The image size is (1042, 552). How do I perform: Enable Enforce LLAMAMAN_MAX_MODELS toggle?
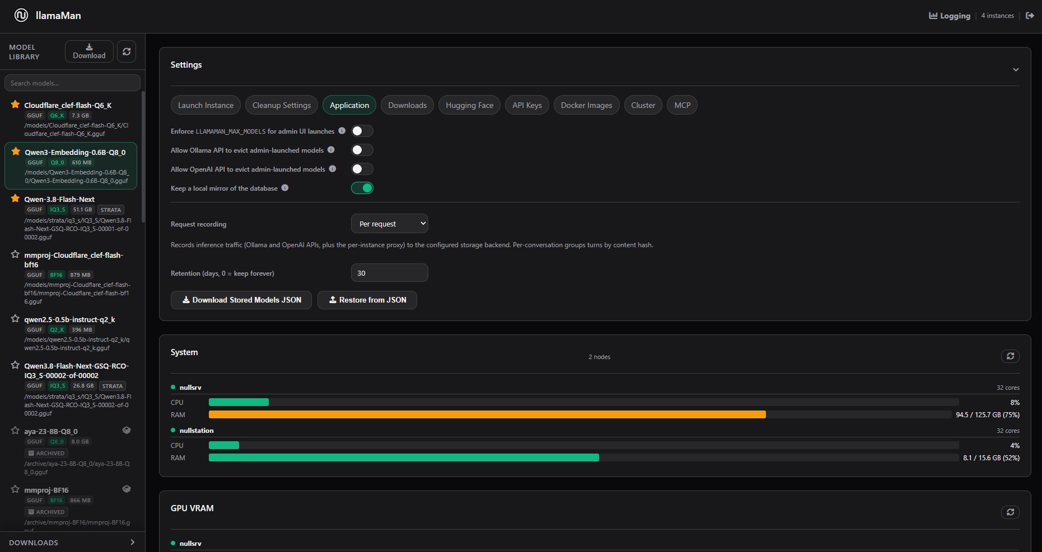point(362,131)
